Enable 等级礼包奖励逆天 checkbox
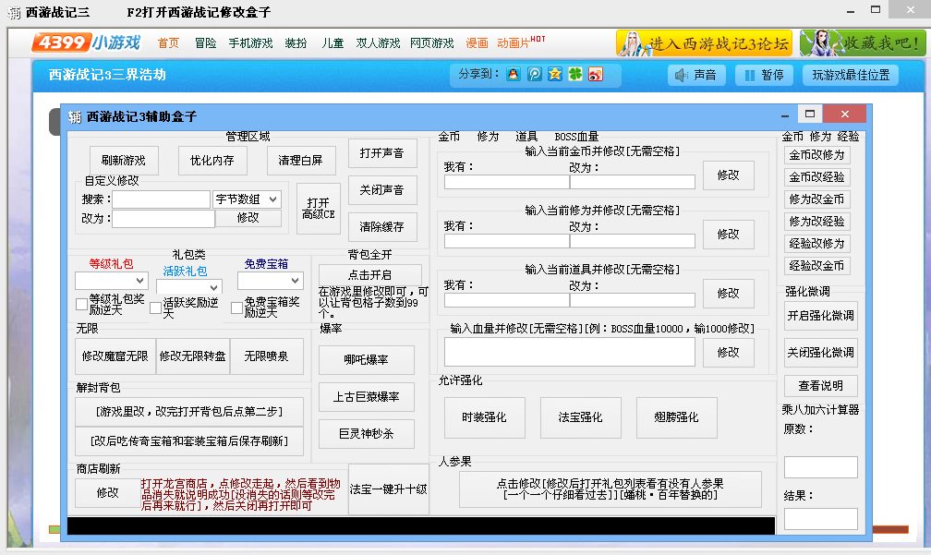Image resolution: width=931 pixels, height=555 pixels. click(81, 304)
